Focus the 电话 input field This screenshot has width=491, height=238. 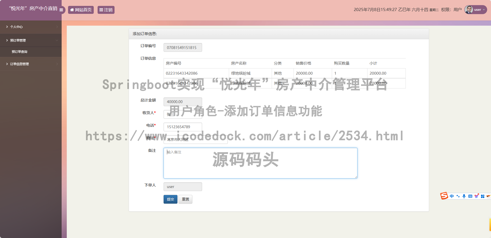click(183, 127)
